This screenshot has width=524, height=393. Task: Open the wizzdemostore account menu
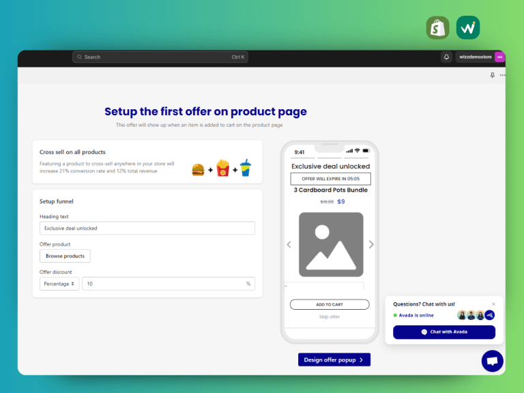click(480, 57)
